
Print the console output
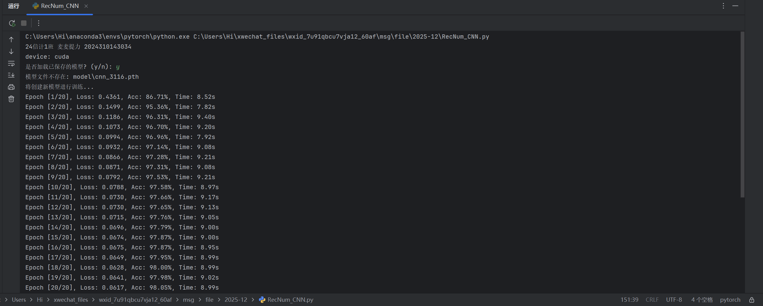point(11,87)
